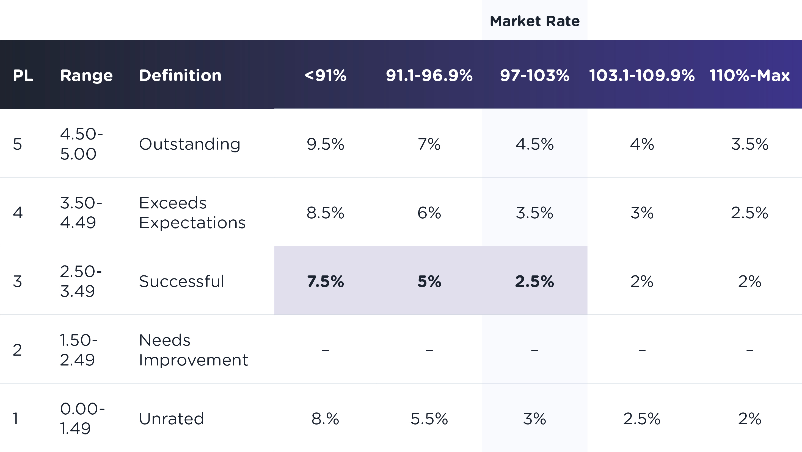
Task: Click the <91% column header
Action: 325,76
